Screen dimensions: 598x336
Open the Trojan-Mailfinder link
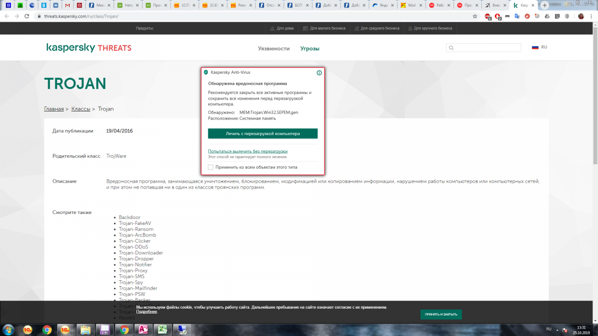click(x=139, y=288)
